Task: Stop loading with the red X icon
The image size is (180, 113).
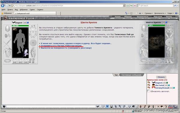Action: pos(135,5)
